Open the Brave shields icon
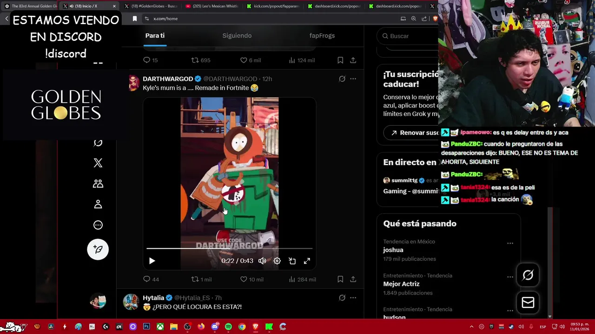The height and width of the screenshot is (334, 595). click(x=435, y=19)
